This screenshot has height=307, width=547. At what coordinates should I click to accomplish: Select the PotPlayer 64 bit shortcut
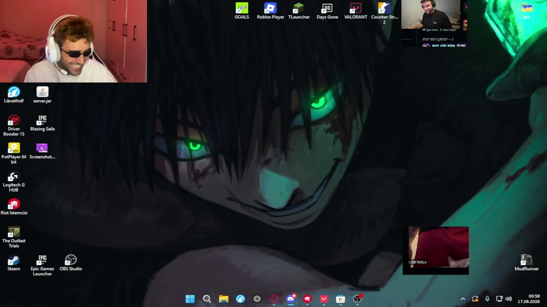tap(14, 153)
